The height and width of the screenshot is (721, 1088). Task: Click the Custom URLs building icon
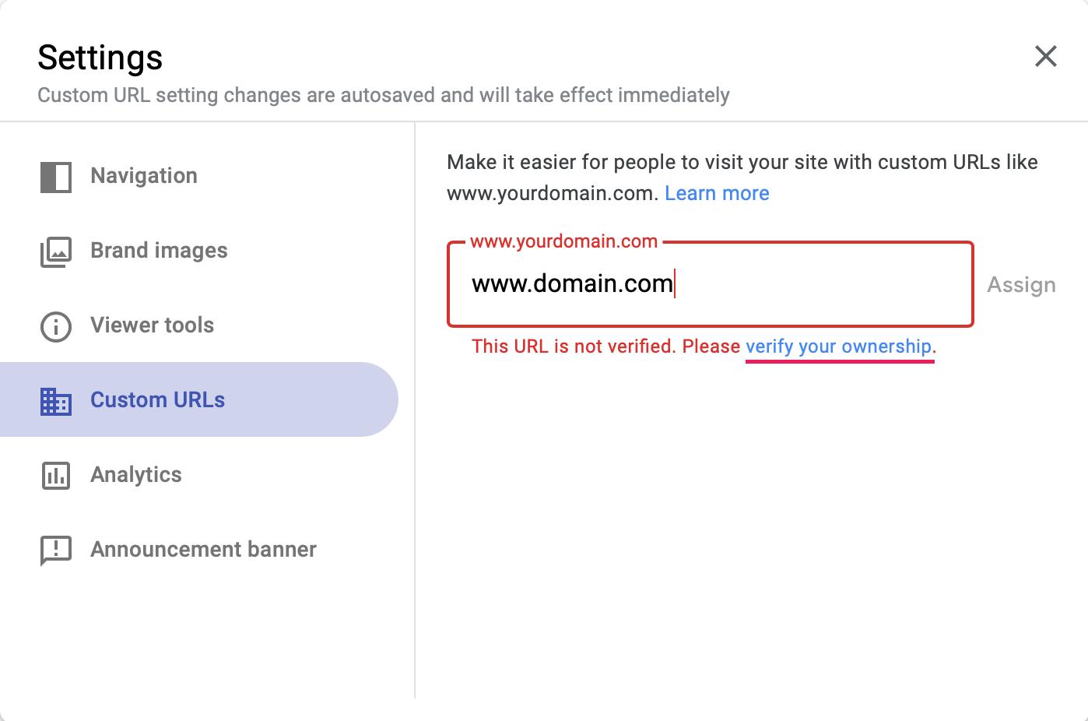pyautogui.click(x=56, y=401)
